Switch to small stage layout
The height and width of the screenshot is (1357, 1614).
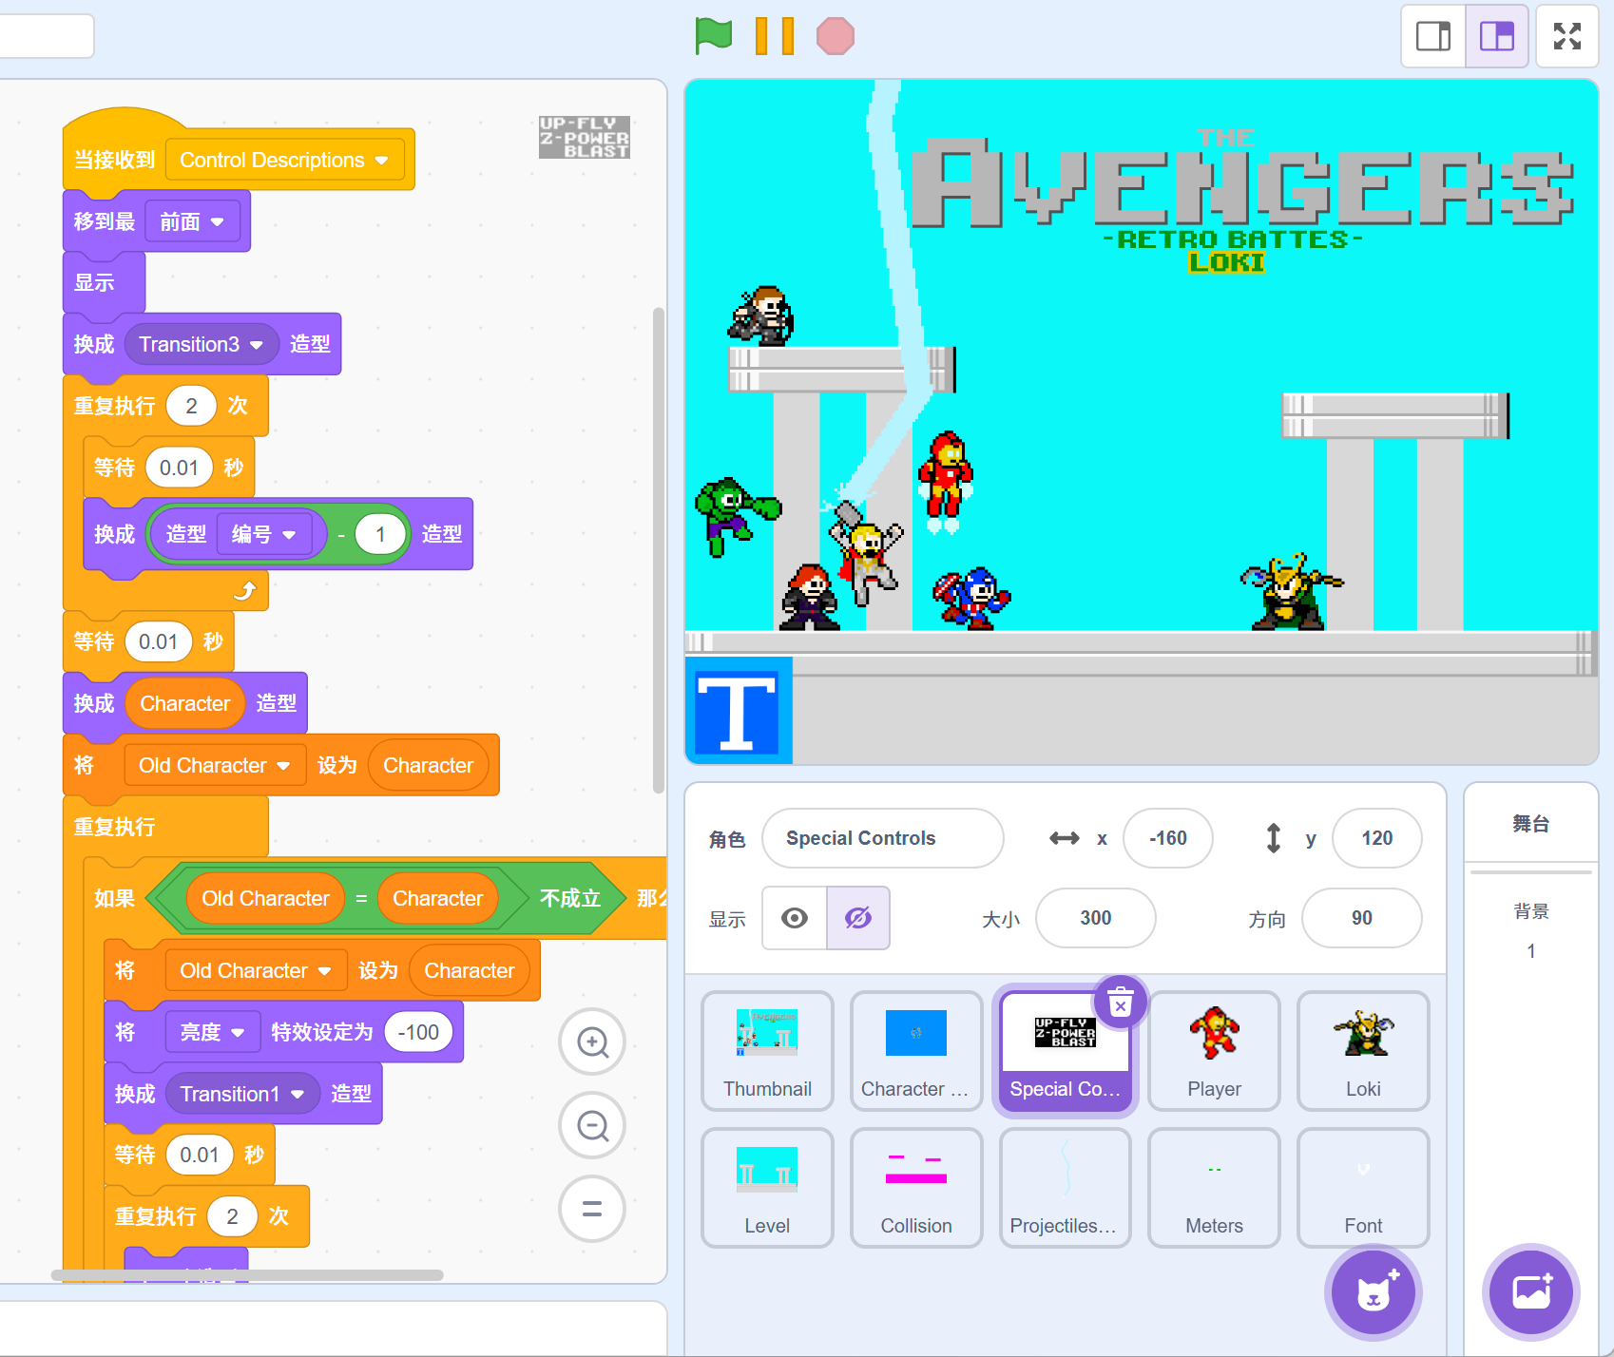pos(1433,36)
